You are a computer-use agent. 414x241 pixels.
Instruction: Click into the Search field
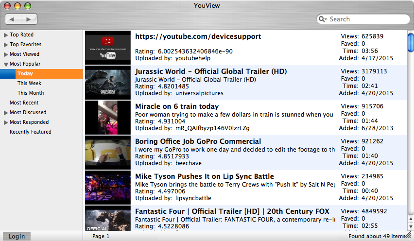click(x=363, y=19)
